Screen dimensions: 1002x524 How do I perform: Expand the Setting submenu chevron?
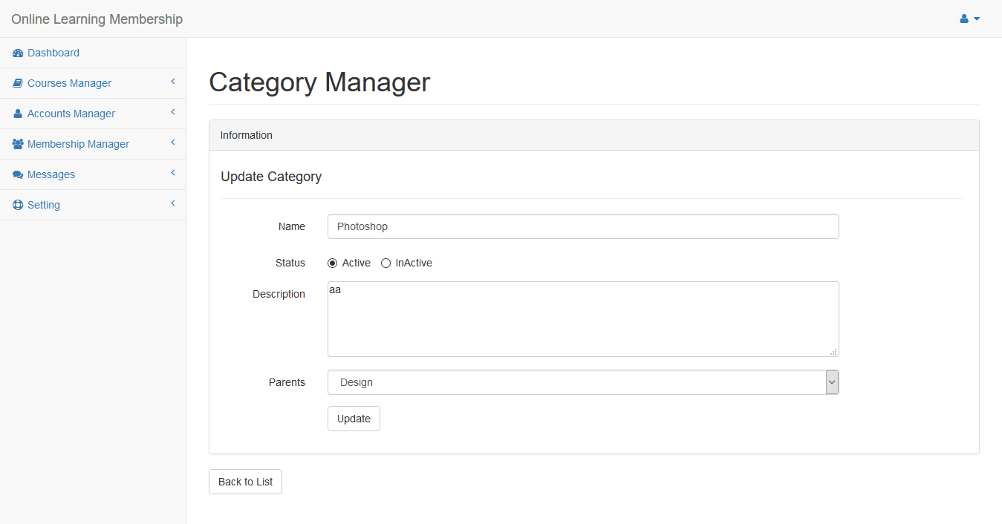coord(172,203)
